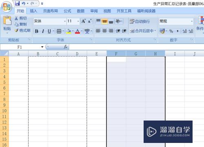Set top vertical alignment
204x147 pixels.
tap(98, 21)
